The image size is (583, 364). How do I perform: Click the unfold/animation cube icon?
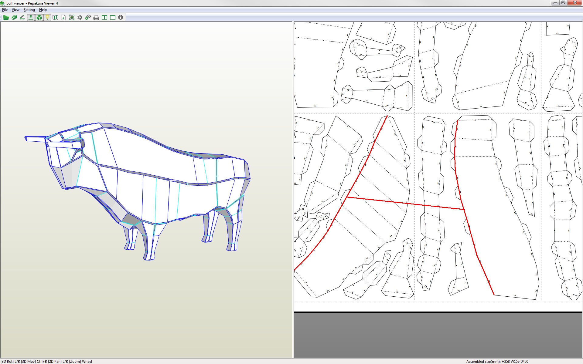14,18
